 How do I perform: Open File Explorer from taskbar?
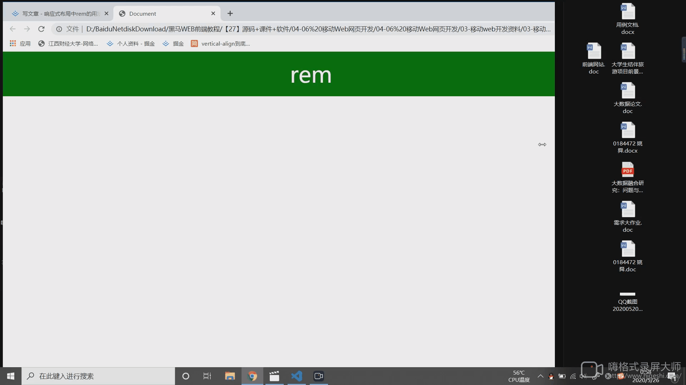[230, 376]
